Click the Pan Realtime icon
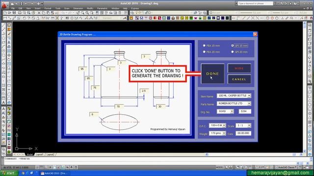 coord(78,13)
